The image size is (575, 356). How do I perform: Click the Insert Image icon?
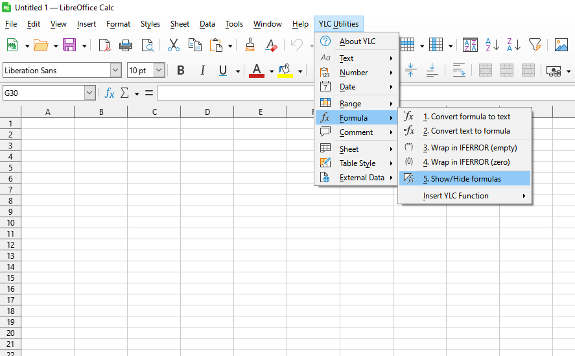tap(561, 45)
